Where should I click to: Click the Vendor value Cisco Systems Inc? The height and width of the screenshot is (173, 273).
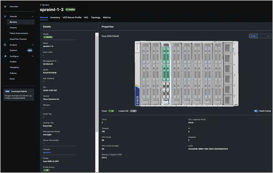coord(51,99)
